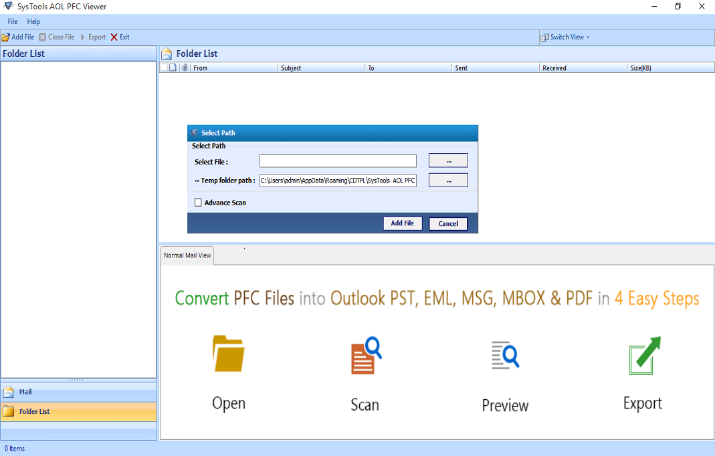This screenshot has height=456, width=715.
Task: Click the SysTools app logo in title bar
Action: 8,6
